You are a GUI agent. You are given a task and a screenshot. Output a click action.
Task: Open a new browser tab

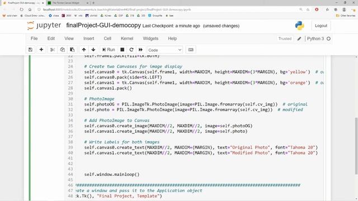point(93,3)
